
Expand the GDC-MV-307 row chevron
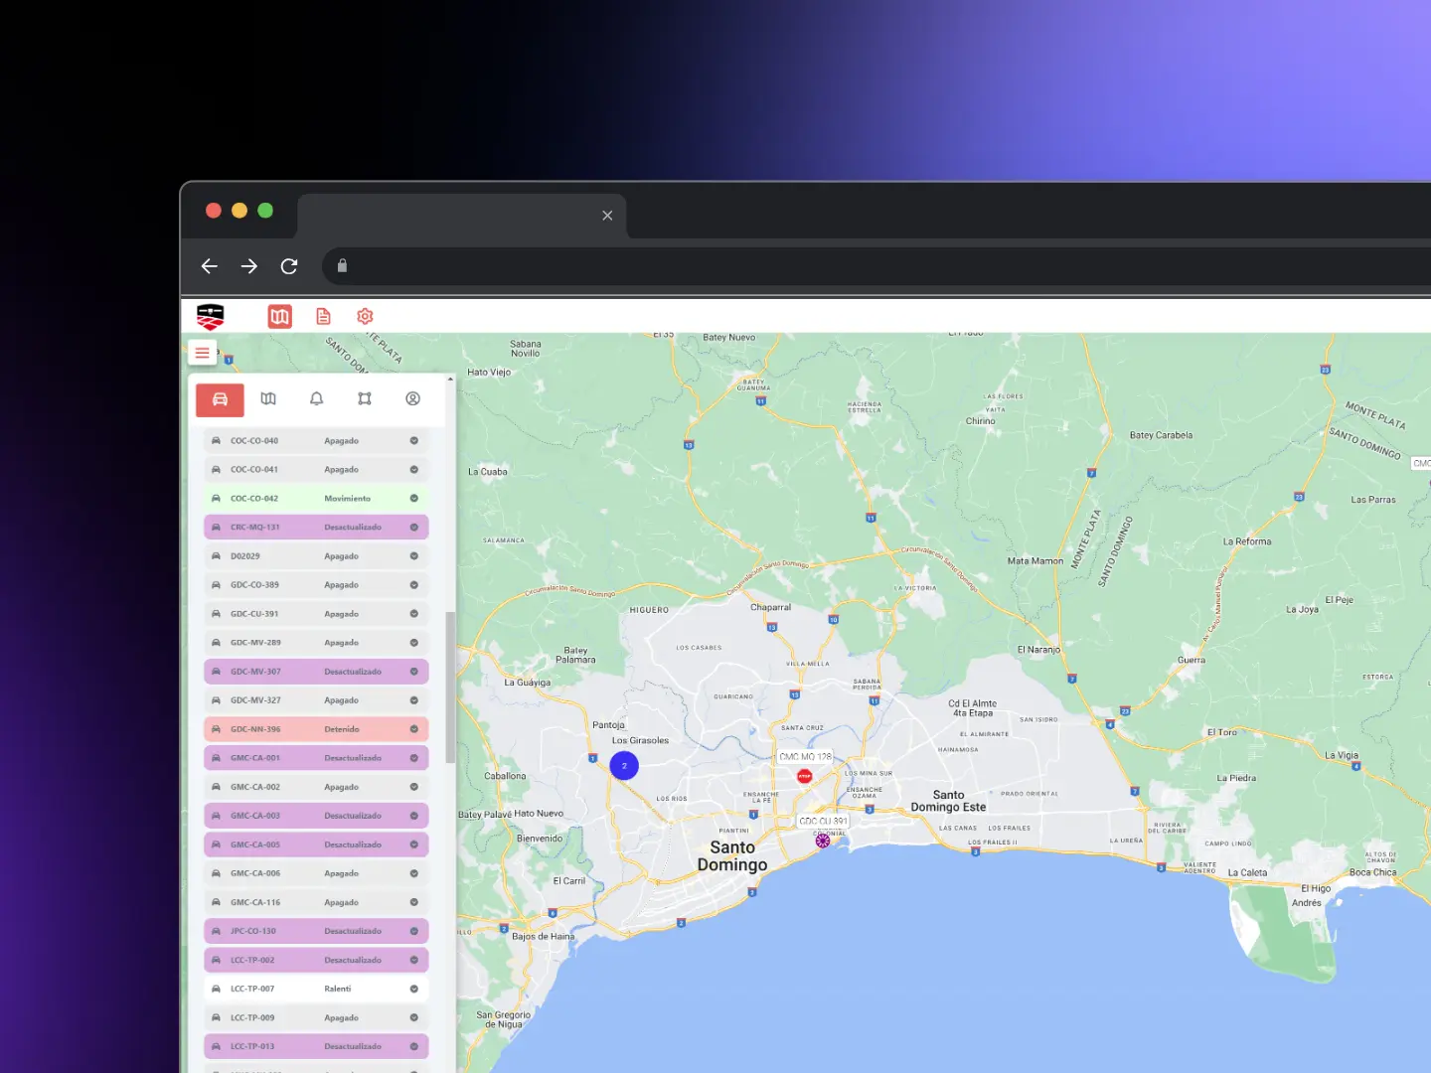[414, 672]
